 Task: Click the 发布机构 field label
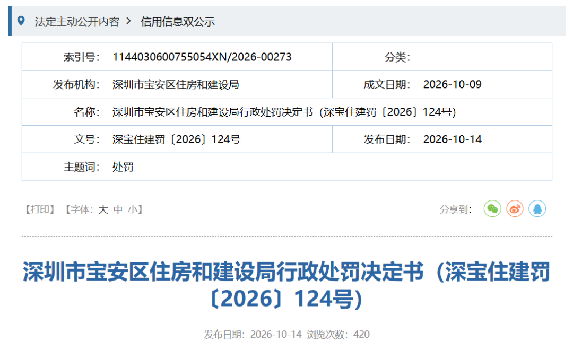76,84
